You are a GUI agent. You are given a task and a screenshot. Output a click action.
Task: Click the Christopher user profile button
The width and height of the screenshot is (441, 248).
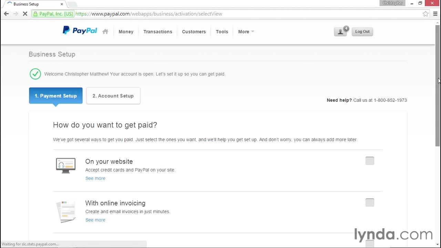[x=392, y=3]
